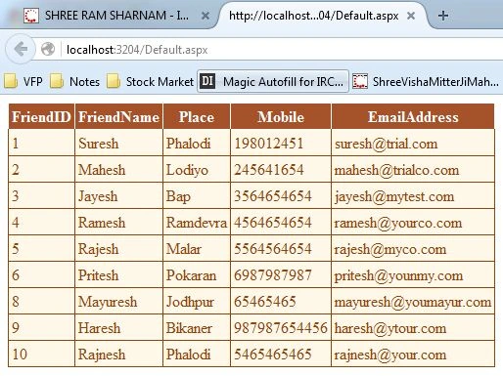Open the Notes bookmark folder
The width and height of the screenshot is (503, 376).
coord(74,81)
